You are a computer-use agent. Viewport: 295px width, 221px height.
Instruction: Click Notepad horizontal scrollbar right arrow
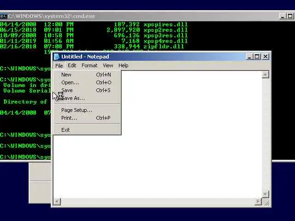258,202
